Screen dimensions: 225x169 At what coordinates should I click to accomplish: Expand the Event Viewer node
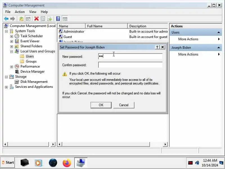tap(12, 41)
